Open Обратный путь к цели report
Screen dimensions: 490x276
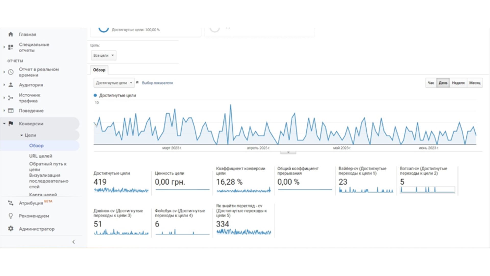tap(48, 167)
